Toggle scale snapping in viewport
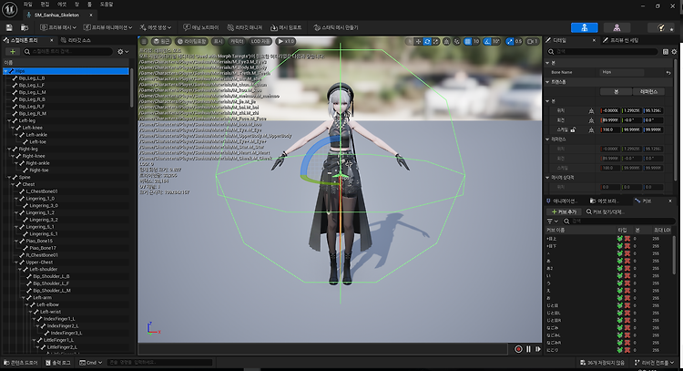The height and width of the screenshot is (371, 683). coord(509,41)
